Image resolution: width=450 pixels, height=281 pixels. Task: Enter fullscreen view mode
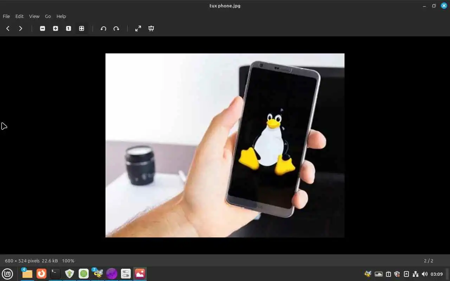138,28
